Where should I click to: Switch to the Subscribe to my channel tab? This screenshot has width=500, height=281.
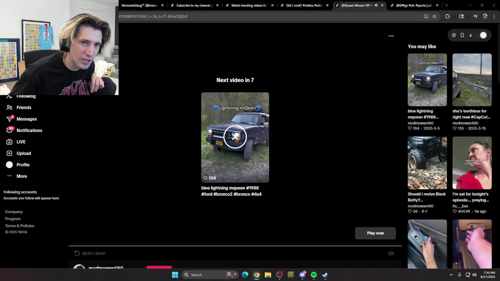tap(194, 5)
